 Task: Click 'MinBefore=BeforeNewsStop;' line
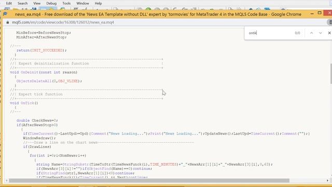[44, 33]
